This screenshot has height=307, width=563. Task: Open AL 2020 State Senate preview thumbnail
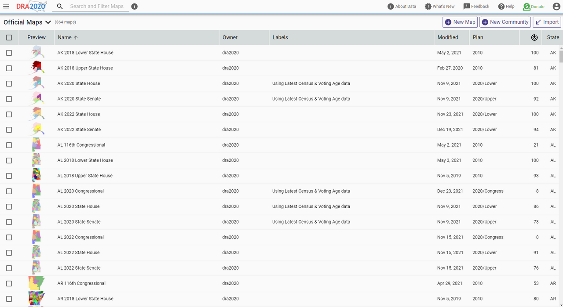point(37,222)
